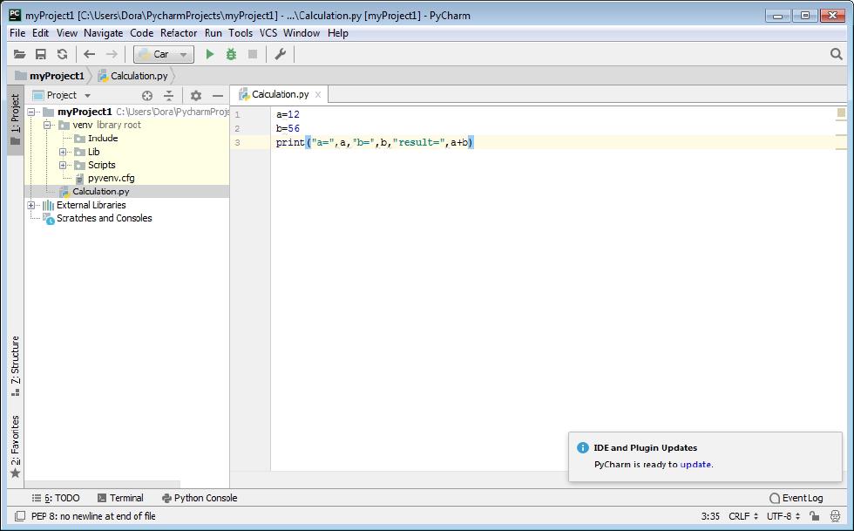
Task: Click the code analysis indicator atop the editor gutter
Action: coord(841,112)
